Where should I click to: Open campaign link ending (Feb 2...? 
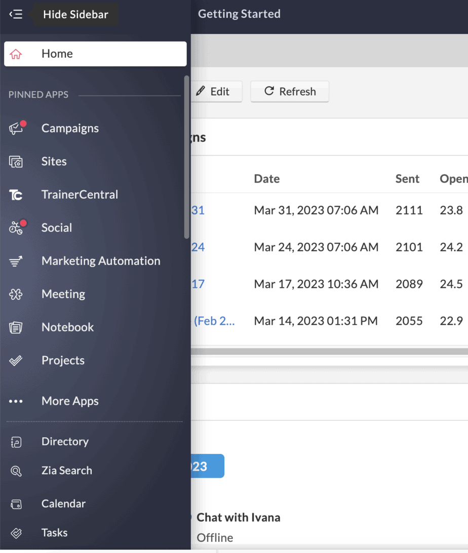pos(214,321)
